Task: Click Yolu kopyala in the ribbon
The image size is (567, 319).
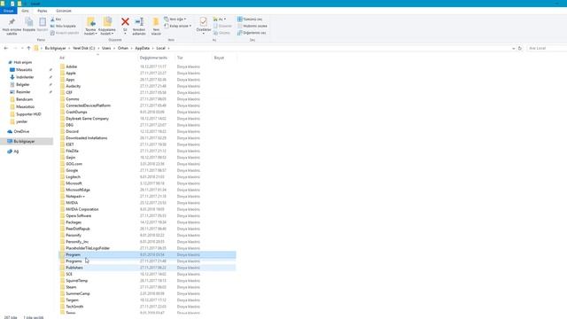Action: (63, 26)
